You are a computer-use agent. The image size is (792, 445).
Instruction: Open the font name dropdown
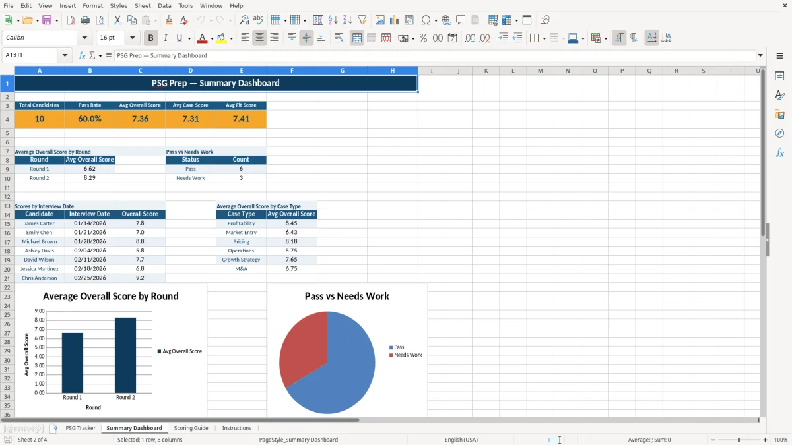[84, 38]
